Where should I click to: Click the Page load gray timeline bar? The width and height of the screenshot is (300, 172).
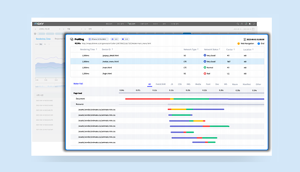point(191,93)
